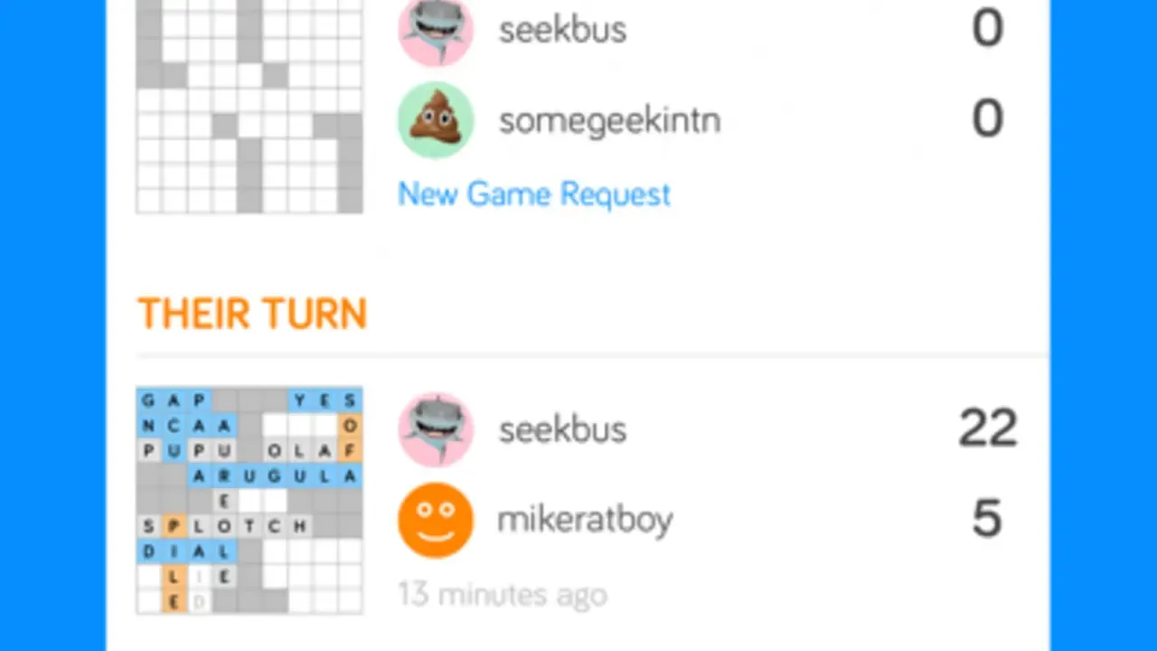Click the somegeekintn username
This screenshot has height=651, width=1157.
click(x=609, y=119)
